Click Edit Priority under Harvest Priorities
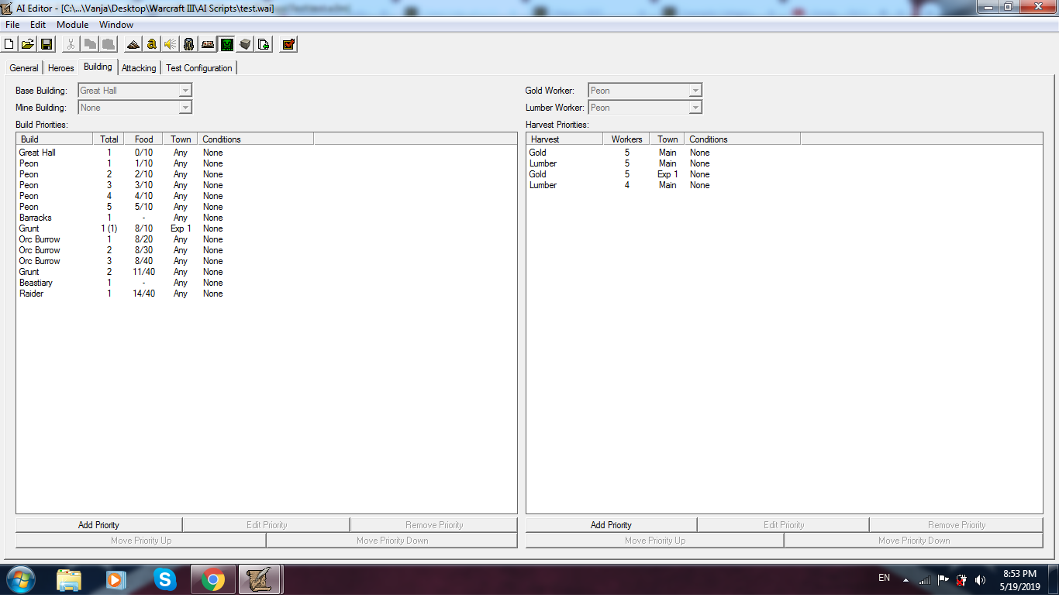This screenshot has width=1059, height=601. tap(783, 525)
